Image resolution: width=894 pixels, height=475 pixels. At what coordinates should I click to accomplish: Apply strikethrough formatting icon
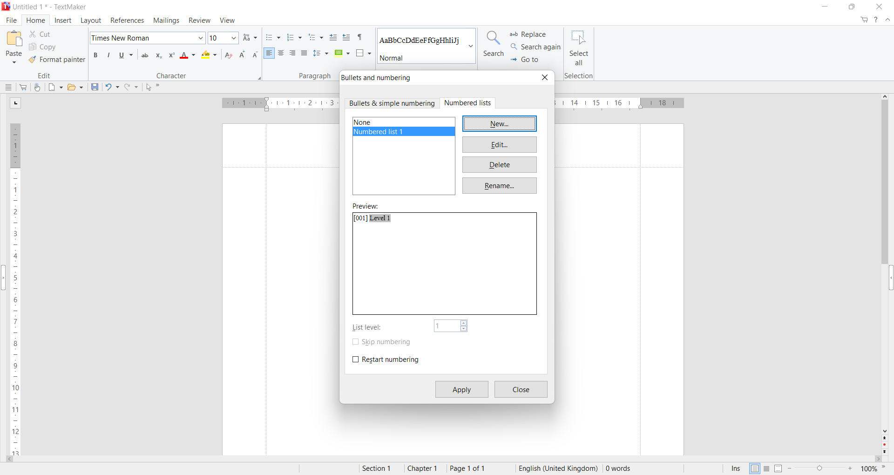[x=145, y=55]
